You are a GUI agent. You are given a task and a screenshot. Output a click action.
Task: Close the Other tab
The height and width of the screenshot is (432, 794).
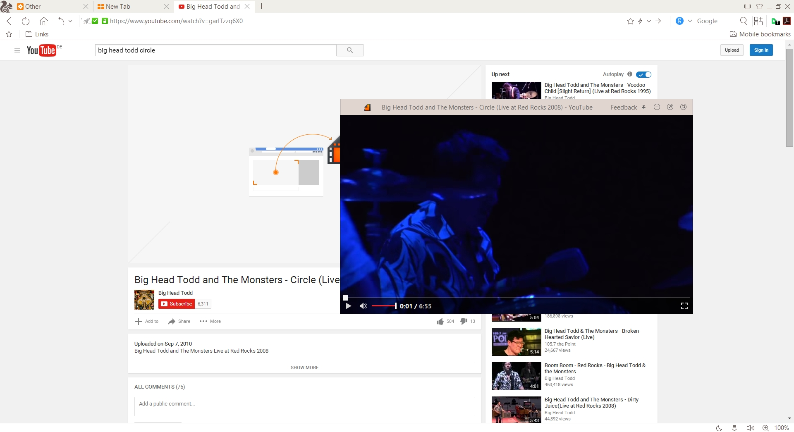point(86,7)
